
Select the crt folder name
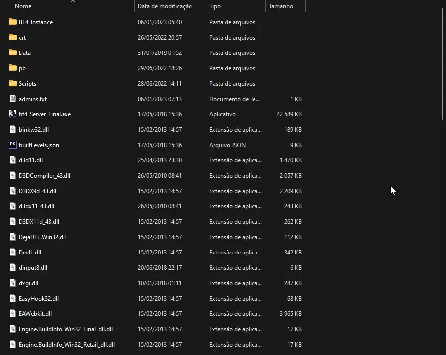[22, 38]
